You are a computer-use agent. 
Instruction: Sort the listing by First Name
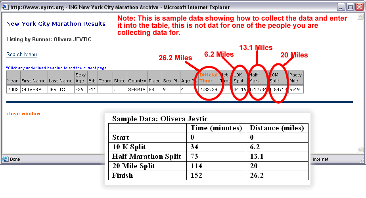34,81
